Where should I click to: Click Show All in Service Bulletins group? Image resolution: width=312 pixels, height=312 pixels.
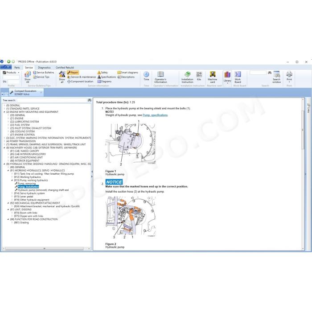(28, 77)
